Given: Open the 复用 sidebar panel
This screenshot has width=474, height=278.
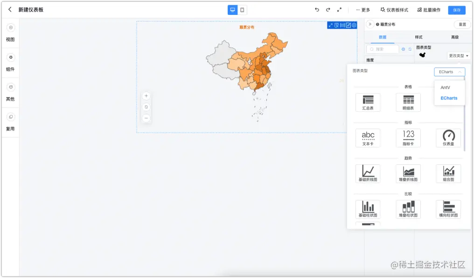Looking at the screenshot, I should (11, 122).
